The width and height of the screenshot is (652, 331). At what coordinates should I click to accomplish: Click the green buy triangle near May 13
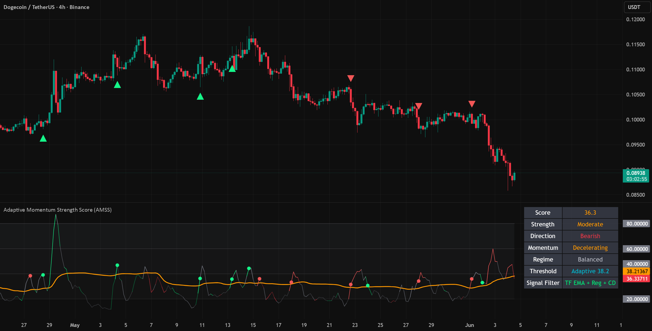tap(232, 69)
